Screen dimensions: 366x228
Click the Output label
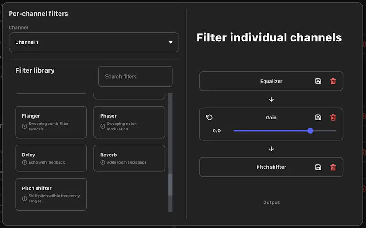pyautogui.click(x=271, y=202)
